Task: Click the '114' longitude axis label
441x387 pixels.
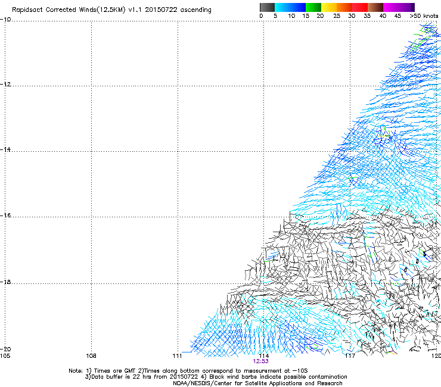Action: pos(264,356)
